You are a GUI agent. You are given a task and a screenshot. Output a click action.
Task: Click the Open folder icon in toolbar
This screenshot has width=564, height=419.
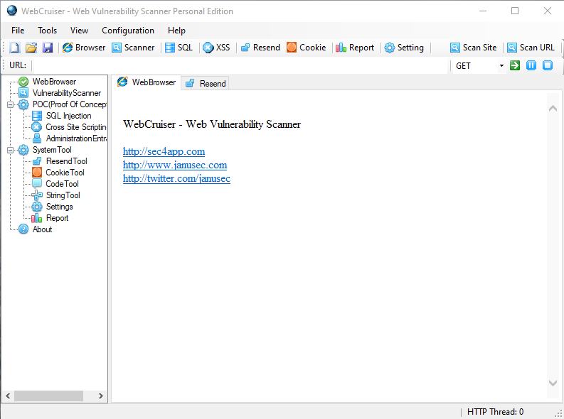tap(31, 48)
